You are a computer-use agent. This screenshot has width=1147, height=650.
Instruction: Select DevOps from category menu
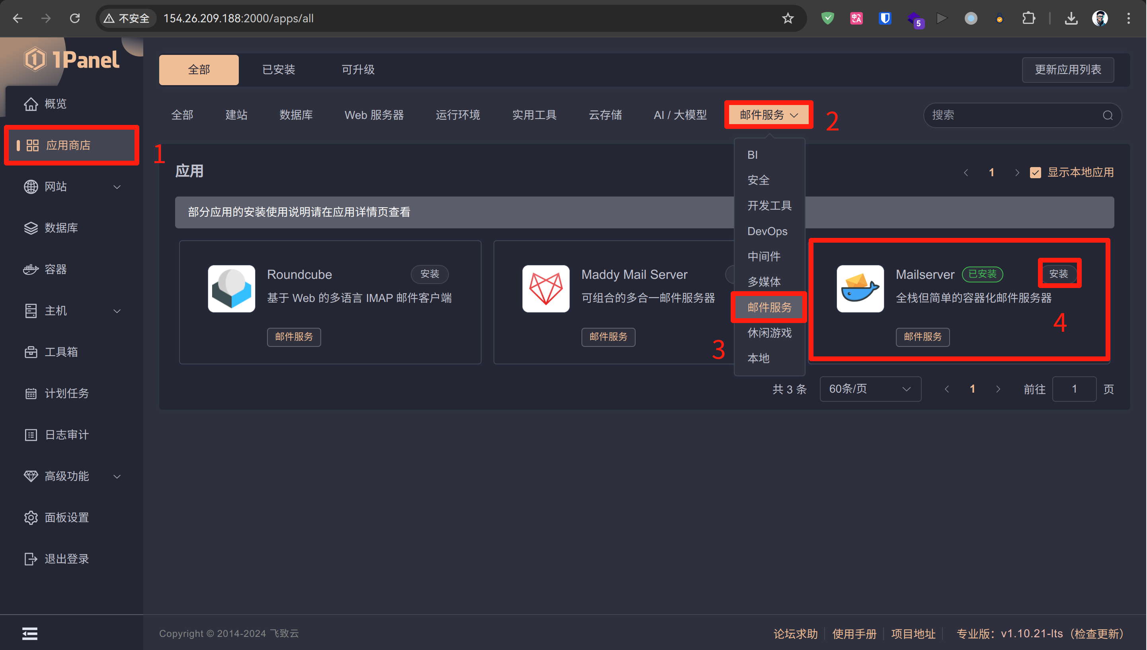click(767, 231)
